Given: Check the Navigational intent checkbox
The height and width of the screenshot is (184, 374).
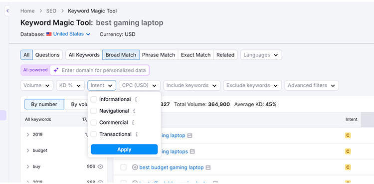Looking at the screenshot, I should click(x=94, y=111).
